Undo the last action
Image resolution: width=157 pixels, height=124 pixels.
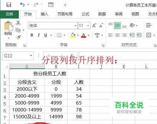[x=22, y=5]
